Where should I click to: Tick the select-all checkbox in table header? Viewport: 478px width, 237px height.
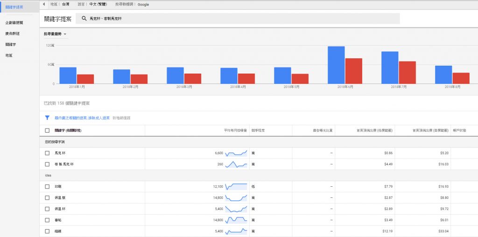(x=47, y=130)
